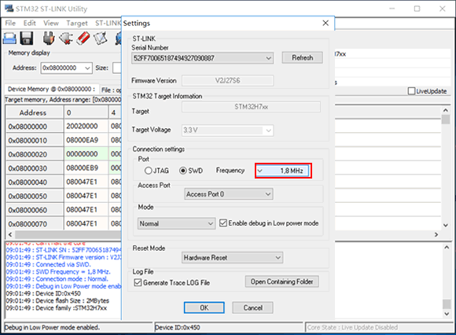The image size is (456, 335).
Task: Click the memory table column 0 header
Action: tap(86, 112)
